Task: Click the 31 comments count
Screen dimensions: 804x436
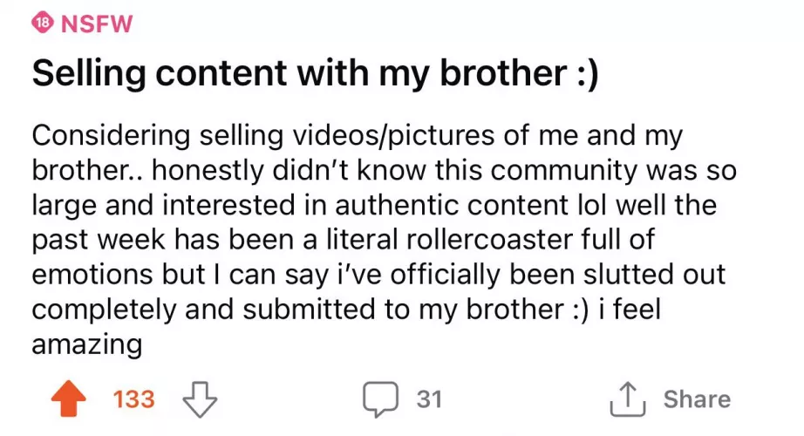Action: pos(428,400)
